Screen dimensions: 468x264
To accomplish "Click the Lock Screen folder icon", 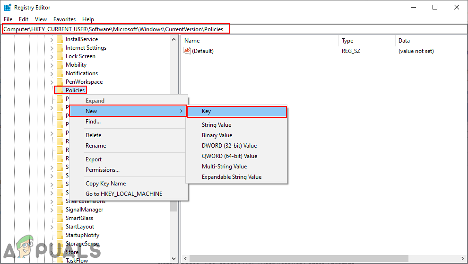I will [60, 56].
